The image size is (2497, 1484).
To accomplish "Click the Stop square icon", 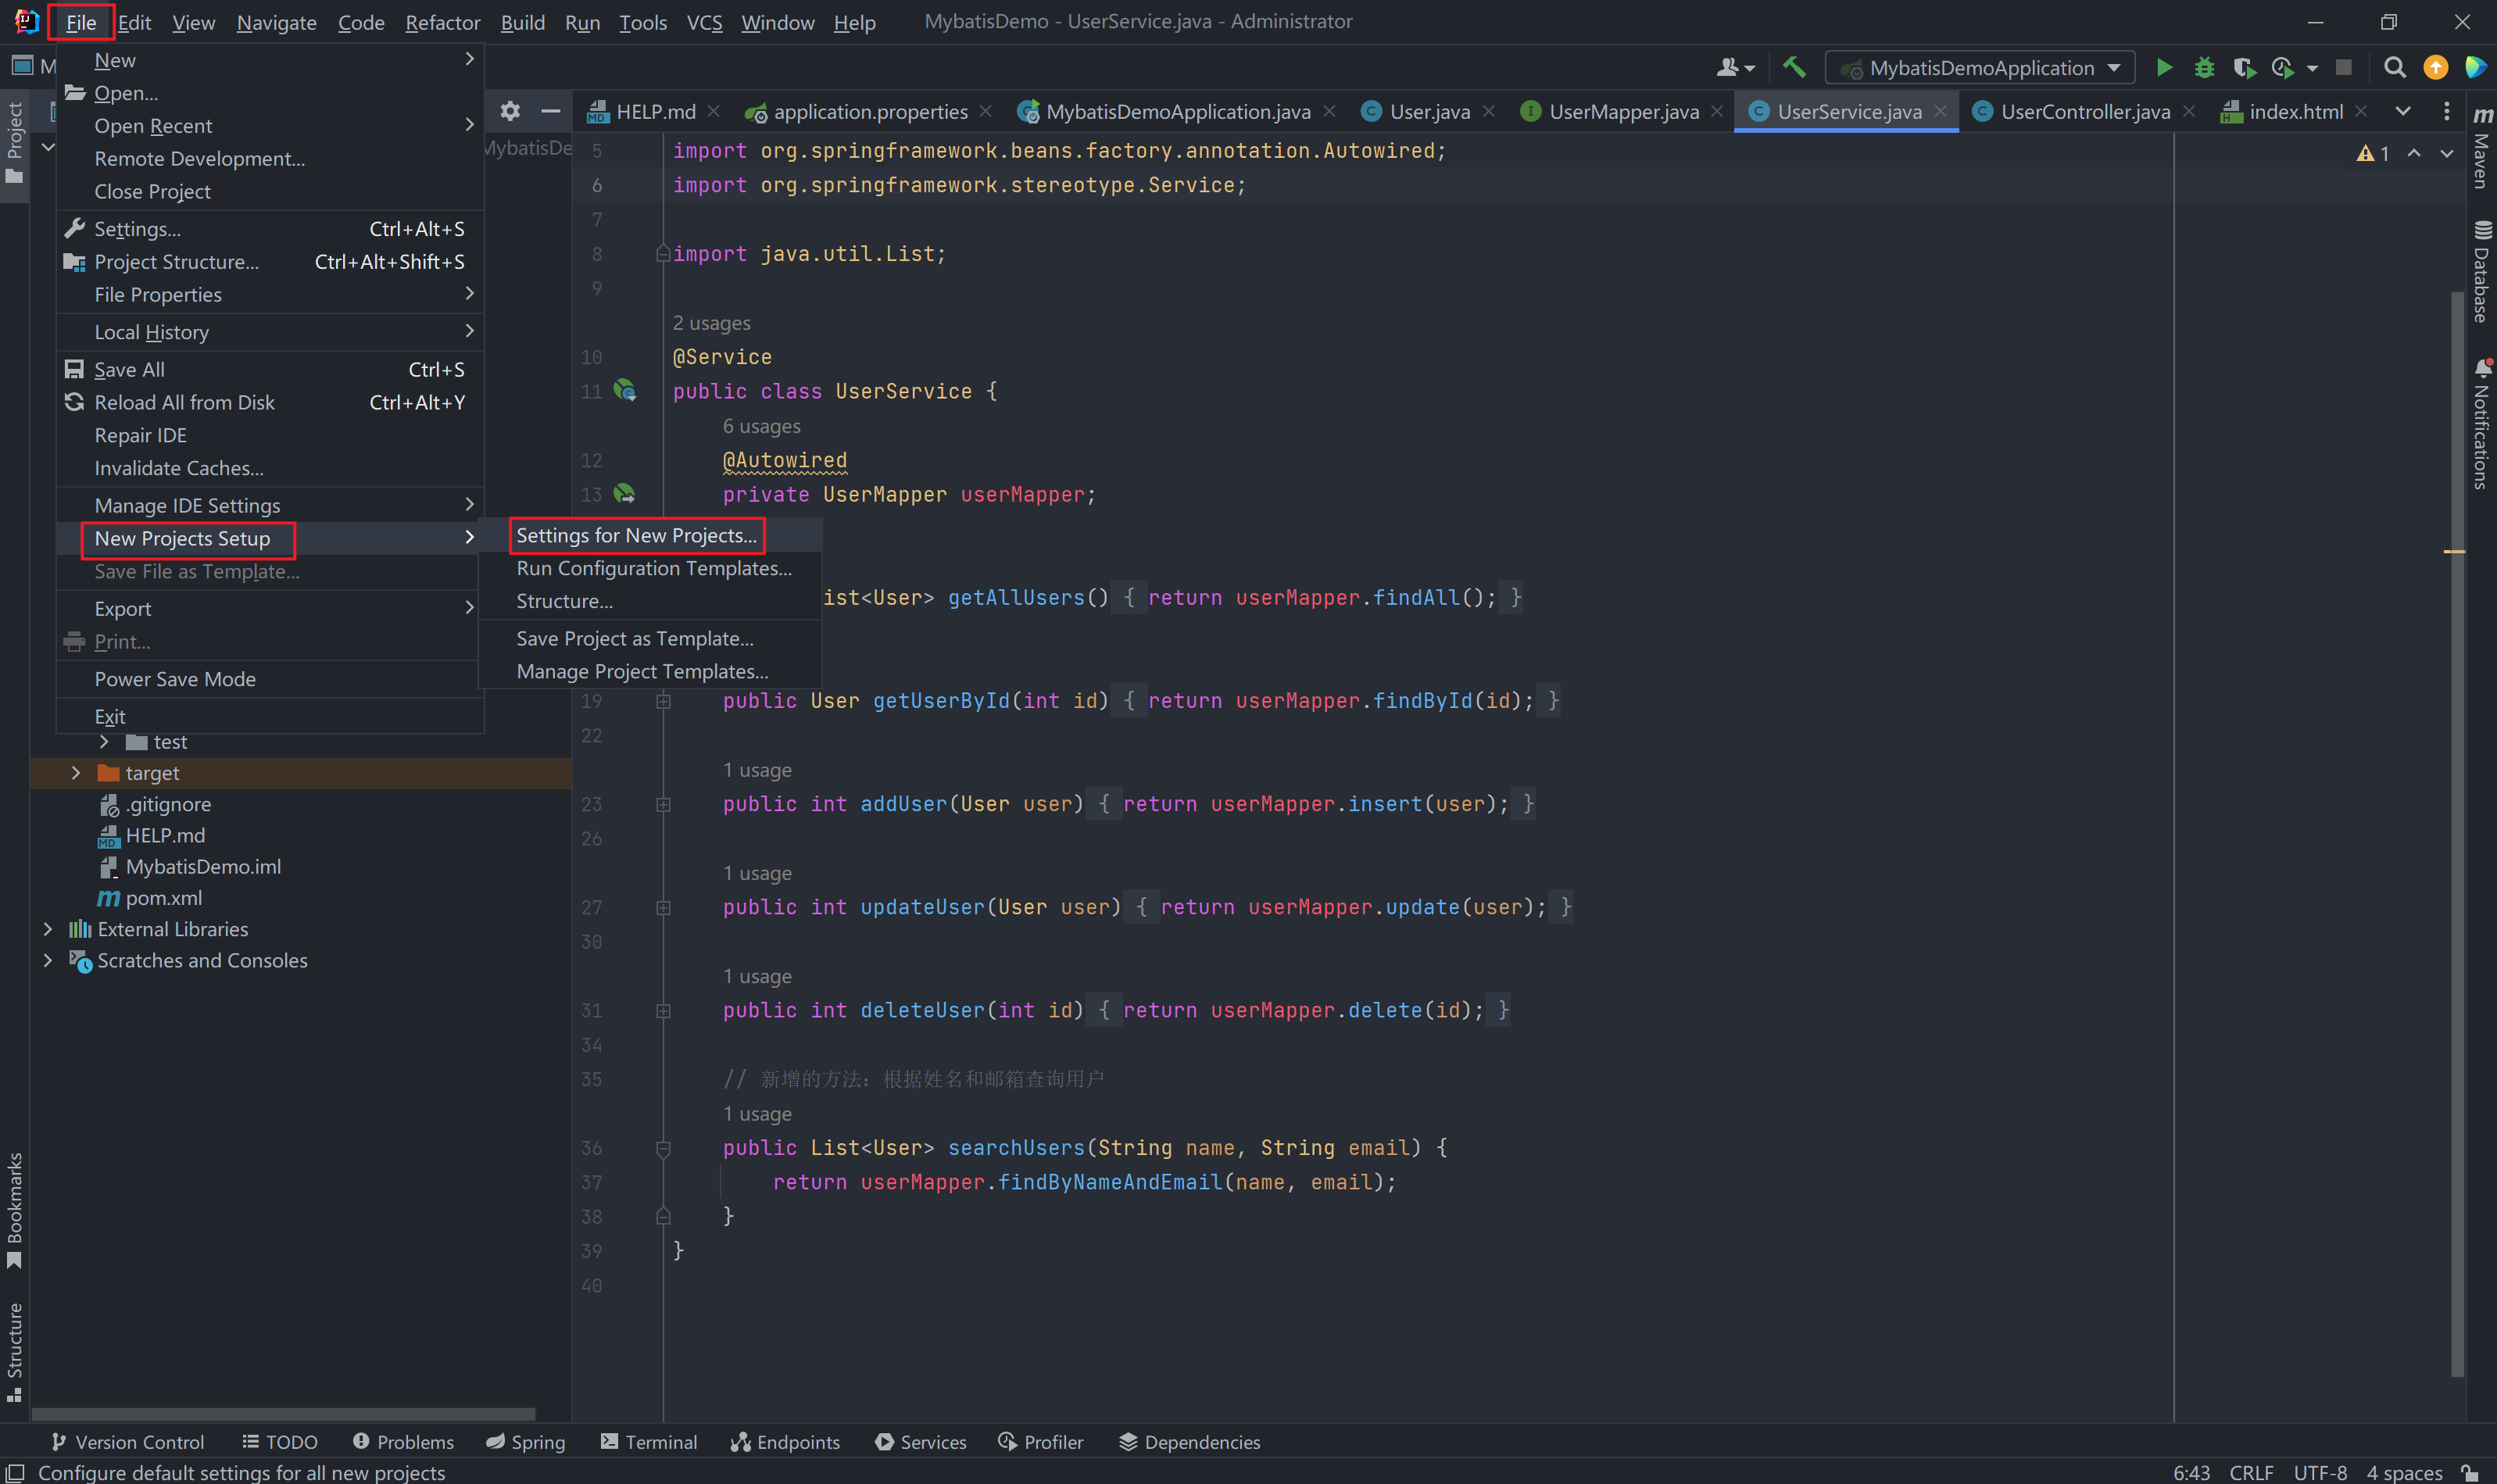I will [x=2343, y=67].
